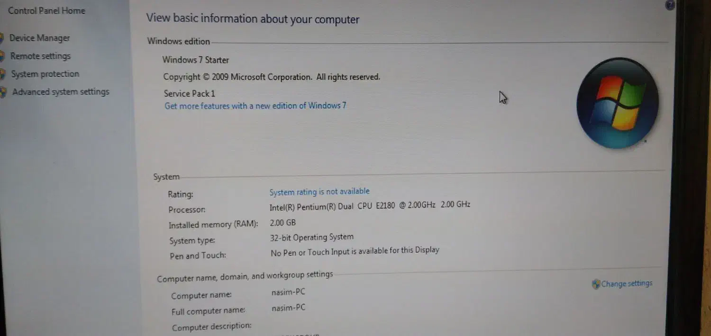Open the System protection link
The width and height of the screenshot is (711, 336).
click(45, 74)
